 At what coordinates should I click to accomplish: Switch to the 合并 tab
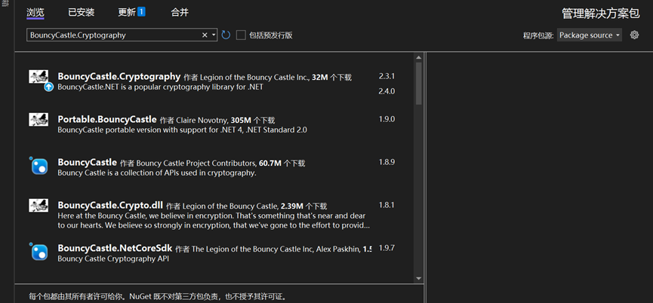180,13
